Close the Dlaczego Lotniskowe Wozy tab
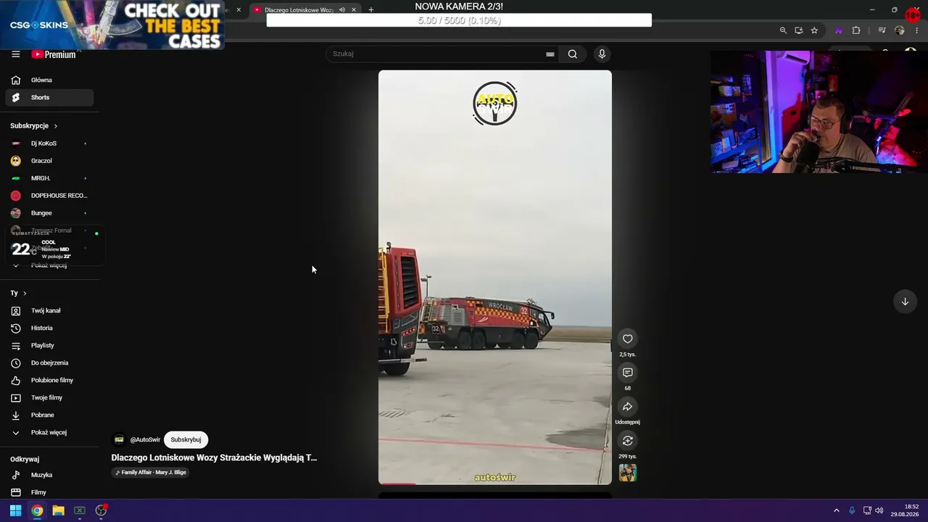 coord(354,10)
